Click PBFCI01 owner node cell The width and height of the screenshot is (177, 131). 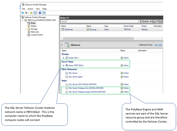(x=127, y=29)
